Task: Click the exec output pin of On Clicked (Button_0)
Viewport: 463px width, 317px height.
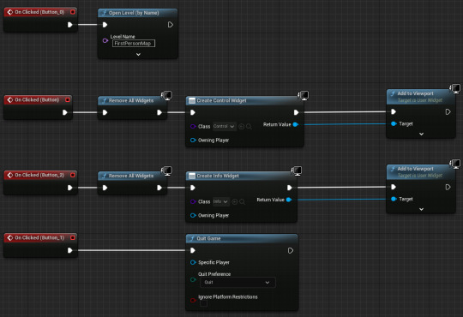Action: click(x=70, y=25)
